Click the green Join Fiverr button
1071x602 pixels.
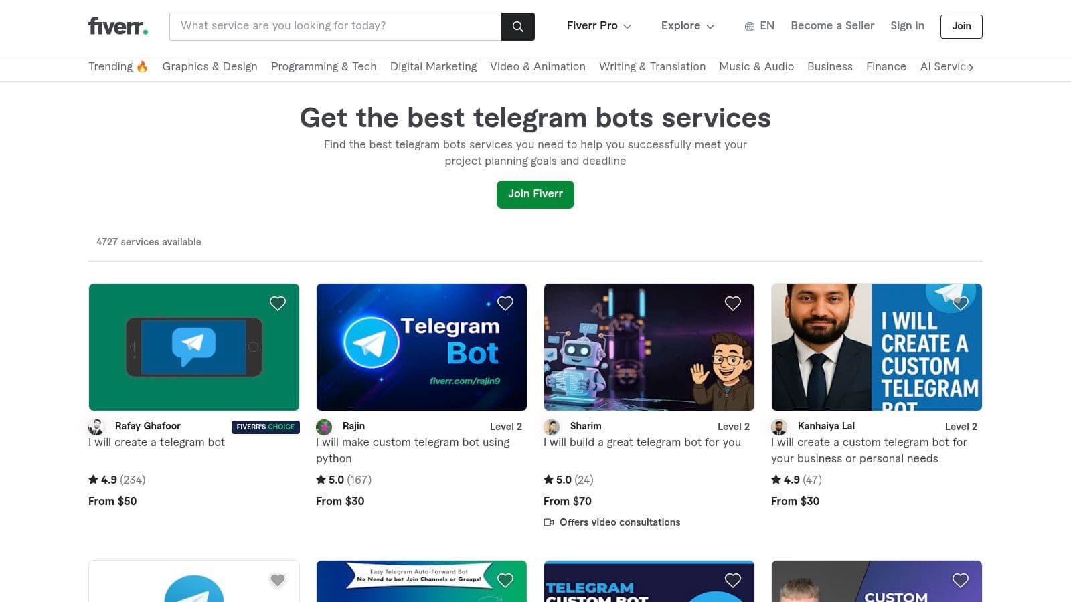point(535,194)
